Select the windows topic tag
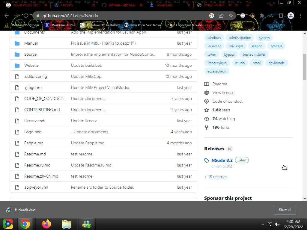The width and height of the screenshot is (307, 230). tap(214, 38)
